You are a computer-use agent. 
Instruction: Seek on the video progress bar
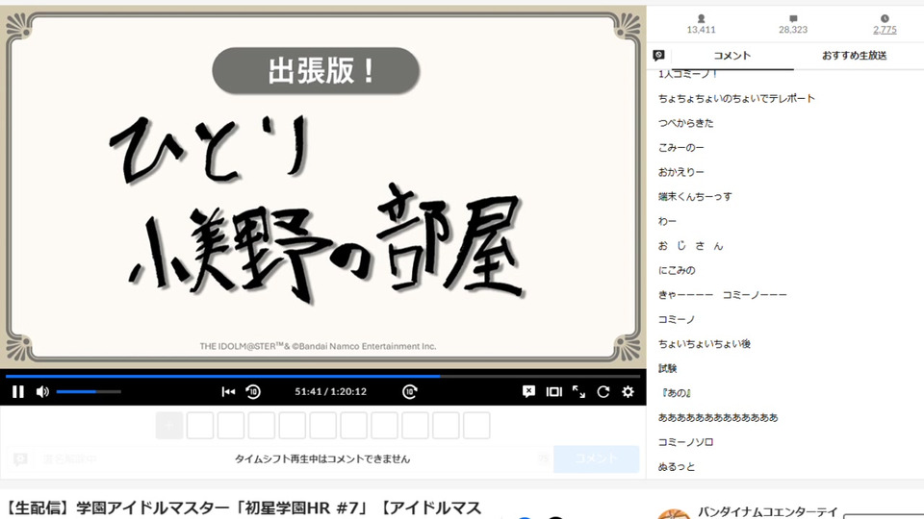(x=323, y=376)
